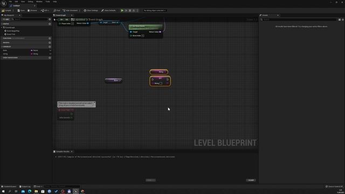Screen dimensions: 345x194
Task: Add an event dispatcher via plus icon
Action: tap(50, 58)
